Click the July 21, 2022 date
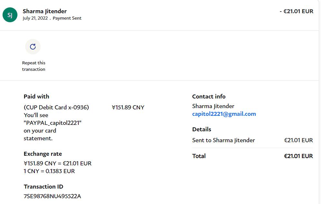Viewport: 321px width, 204px height. click(35, 18)
